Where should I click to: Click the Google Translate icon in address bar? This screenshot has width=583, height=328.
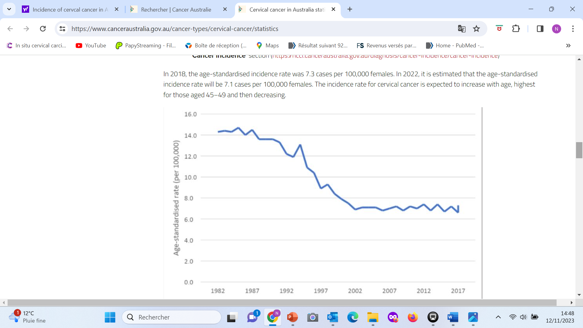462,29
